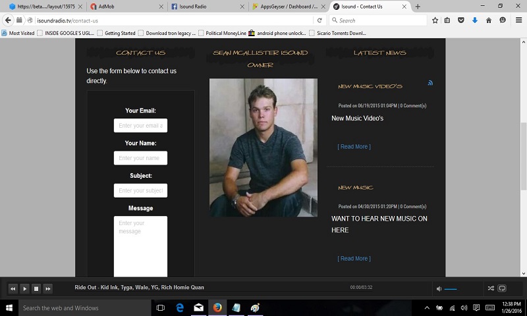527x316 pixels.
Task: Focus the Your Name input field
Action: pyautogui.click(x=140, y=158)
